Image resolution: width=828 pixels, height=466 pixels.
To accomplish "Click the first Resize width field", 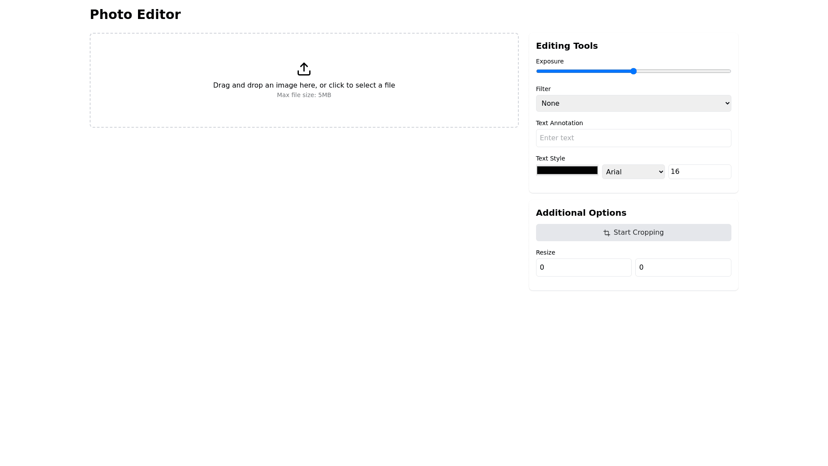I will [x=583, y=268].
